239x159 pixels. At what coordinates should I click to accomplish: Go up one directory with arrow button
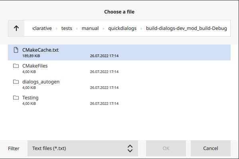16,28
